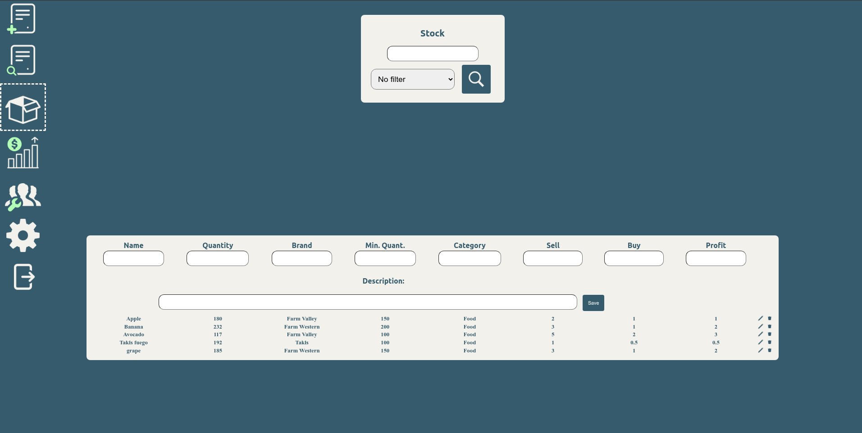This screenshot has height=433, width=862.
Task: Delete the Banana product row
Action: tap(770, 326)
